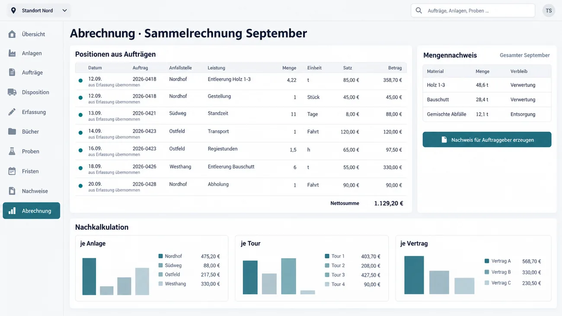Click Nachweis für Auftraggeber erzeugen button

487,139
